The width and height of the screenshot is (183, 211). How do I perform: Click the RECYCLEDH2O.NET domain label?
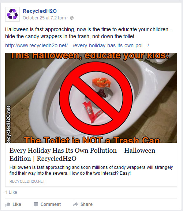pyautogui.click(x=27, y=181)
